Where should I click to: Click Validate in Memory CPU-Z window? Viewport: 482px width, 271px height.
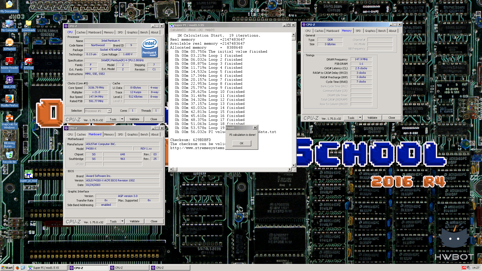click(372, 118)
